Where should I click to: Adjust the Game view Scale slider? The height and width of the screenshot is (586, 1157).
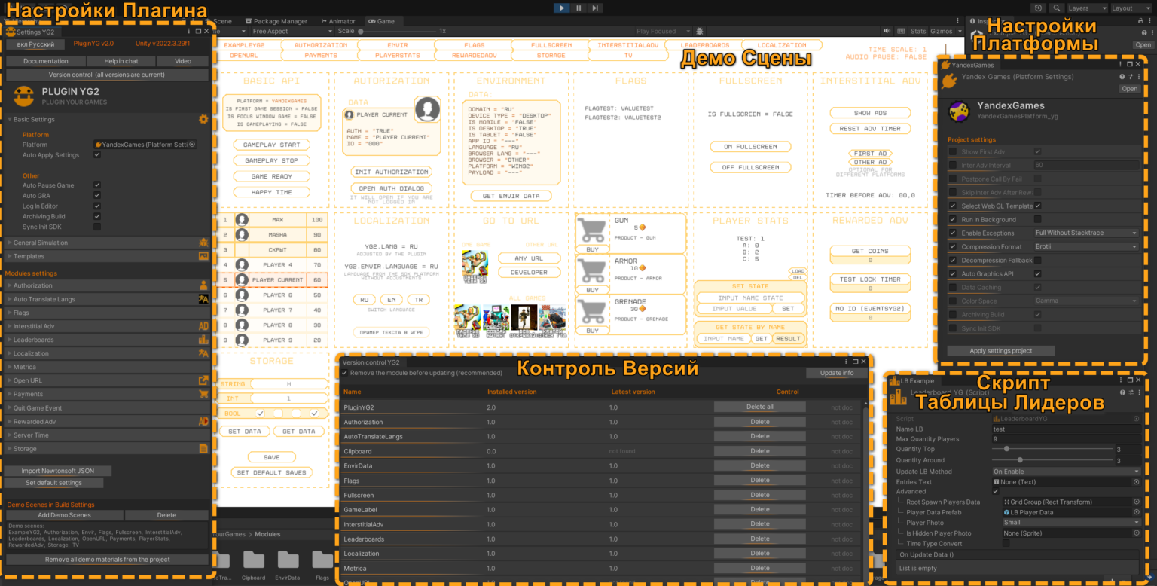[398, 32]
